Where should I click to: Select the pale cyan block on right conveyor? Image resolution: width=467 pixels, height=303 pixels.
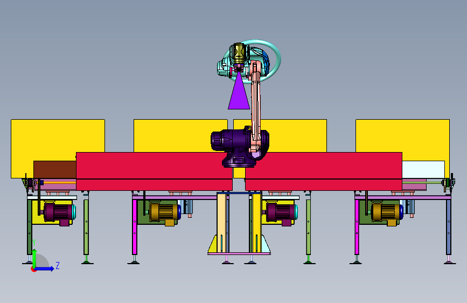[x=423, y=169]
